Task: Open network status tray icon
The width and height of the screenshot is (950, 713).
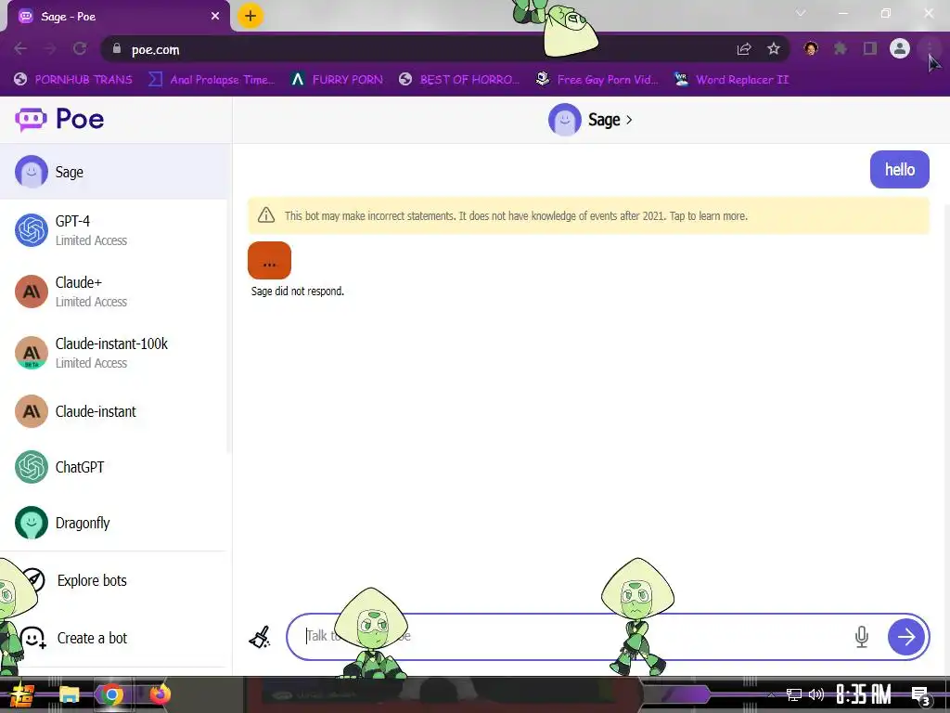Action: 794,694
